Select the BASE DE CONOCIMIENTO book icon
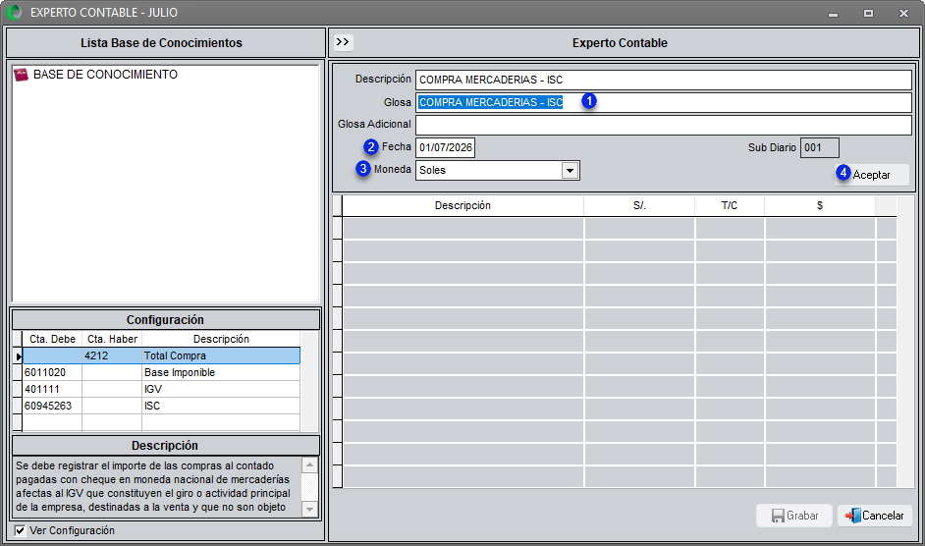 tap(22, 75)
